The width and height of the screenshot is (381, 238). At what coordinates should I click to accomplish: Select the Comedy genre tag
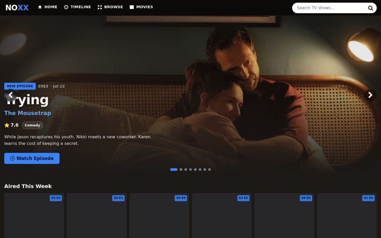point(32,125)
